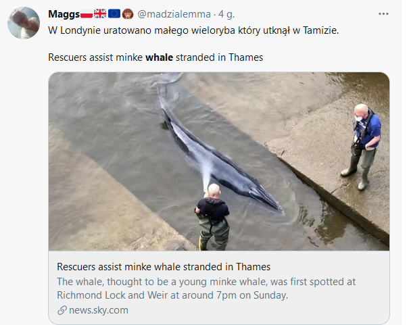This screenshot has height=325, width=407.
Task: Click the Maggs profile avatar picture
Action: point(23,24)
